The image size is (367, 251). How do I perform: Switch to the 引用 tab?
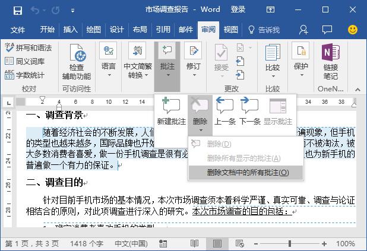(163, 30)
